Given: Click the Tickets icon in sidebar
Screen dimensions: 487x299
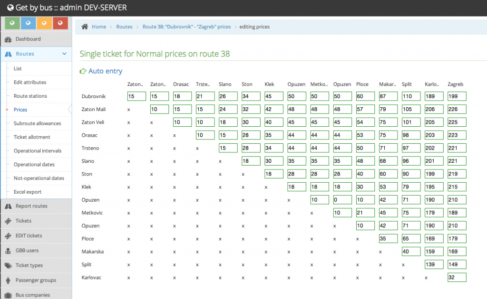Looking at the screenshot, I should click(x=8, y=221).
